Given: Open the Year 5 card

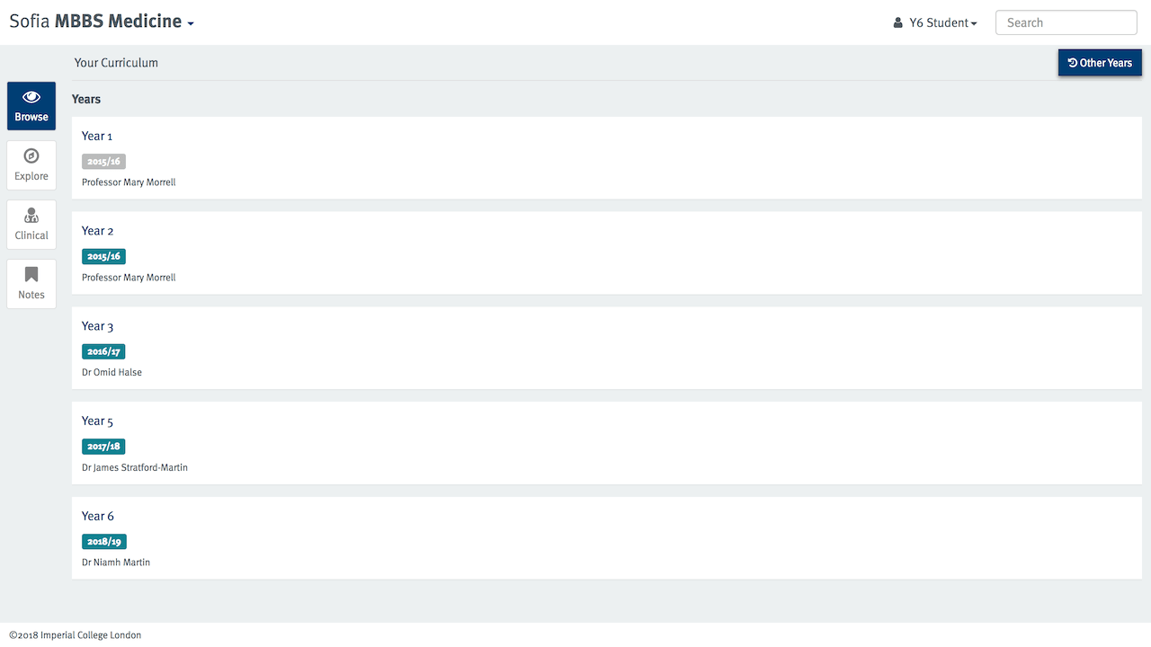Looking at the screenshot, I should [x=607, y=443].
